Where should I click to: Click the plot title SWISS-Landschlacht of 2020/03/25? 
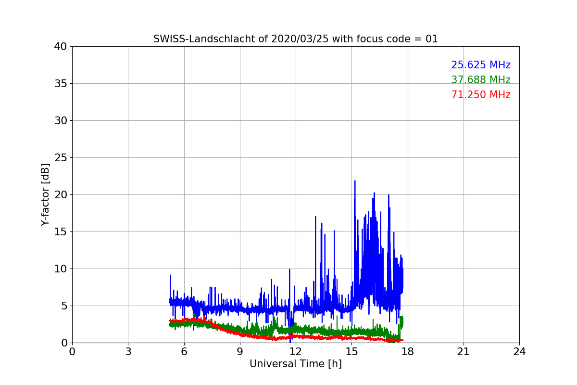295,39
